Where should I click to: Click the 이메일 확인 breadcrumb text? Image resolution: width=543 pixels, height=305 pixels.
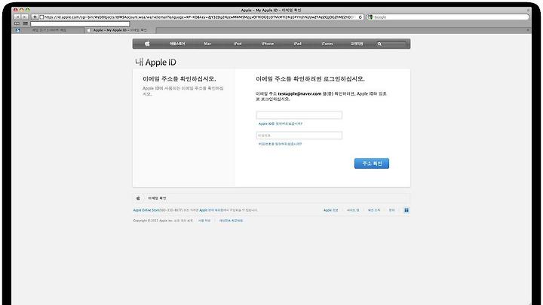click(x=157, y=198)
